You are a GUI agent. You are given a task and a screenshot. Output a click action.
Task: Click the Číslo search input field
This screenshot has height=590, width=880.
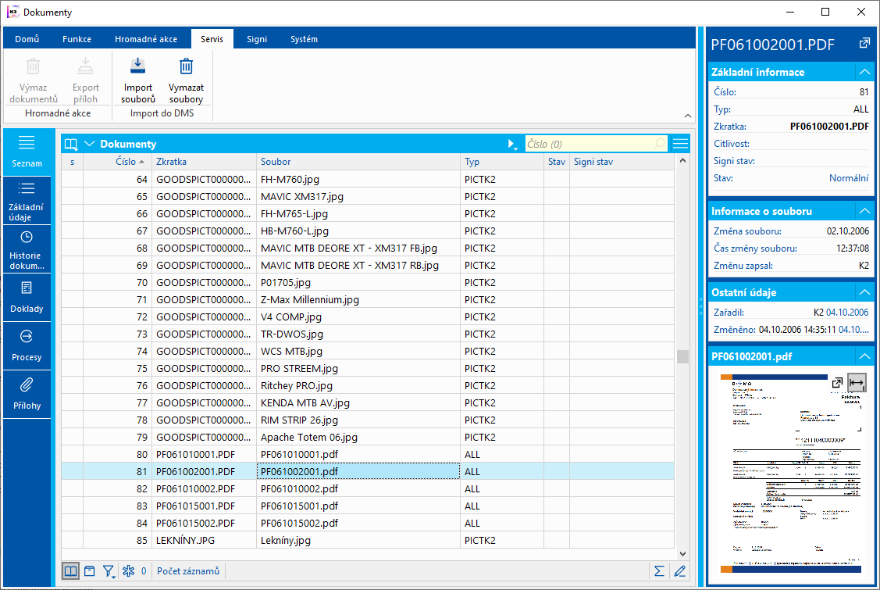click(x=588, y=144)
